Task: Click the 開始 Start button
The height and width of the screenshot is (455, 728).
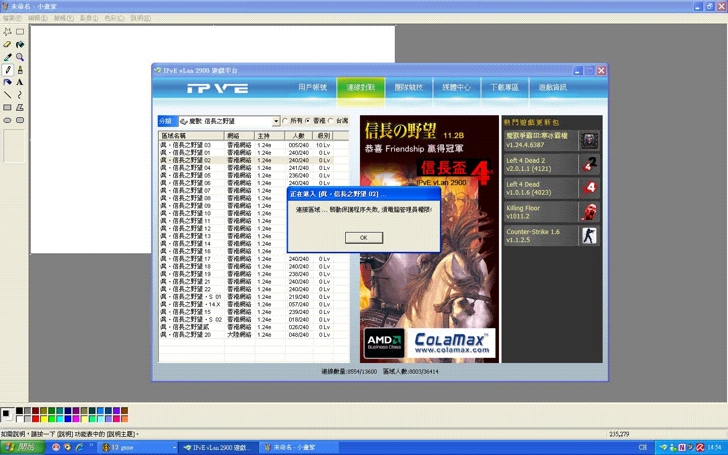Action: point(23,447)
